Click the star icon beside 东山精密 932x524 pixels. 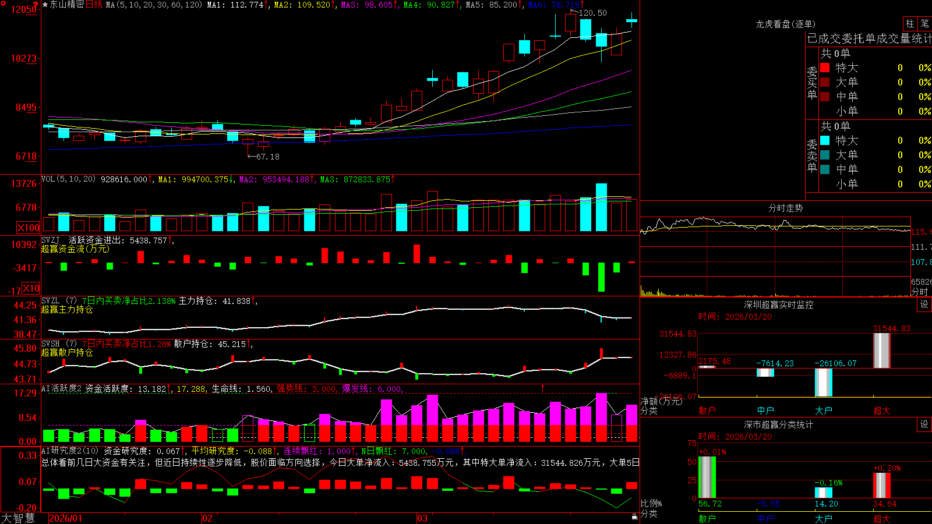[x=45, y=5]
